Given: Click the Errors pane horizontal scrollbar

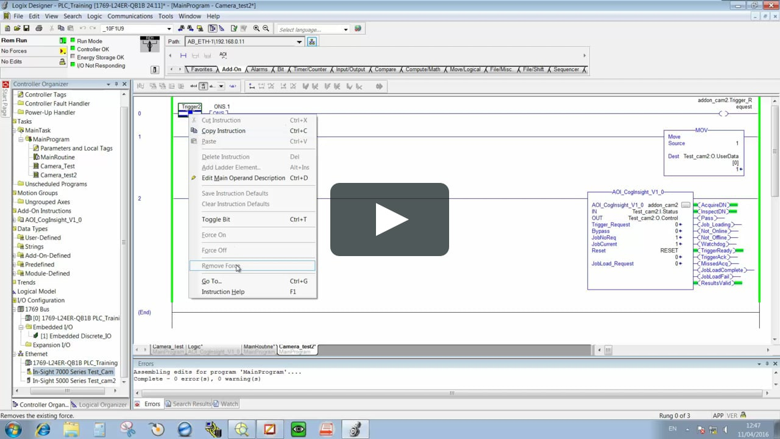Looking at the screenshot, I should tap(452, 393).
